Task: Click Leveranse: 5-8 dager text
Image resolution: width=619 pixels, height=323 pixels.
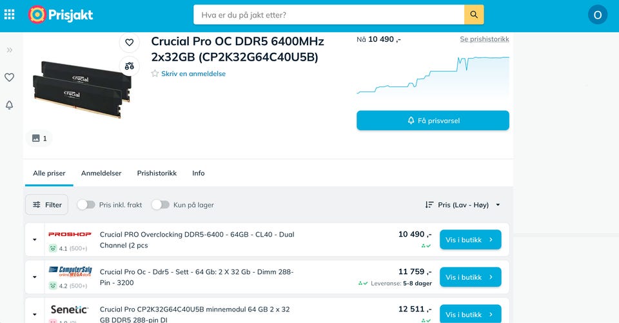Action: click(x=401, y=283)
